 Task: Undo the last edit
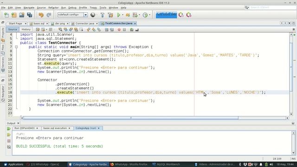pyautogui.click(x=41, y=15)
